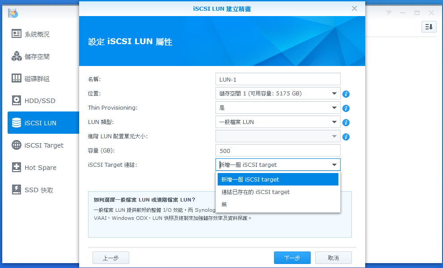Click the 上一步 back button
443x268 pixels.
click(x=111, y=258)
